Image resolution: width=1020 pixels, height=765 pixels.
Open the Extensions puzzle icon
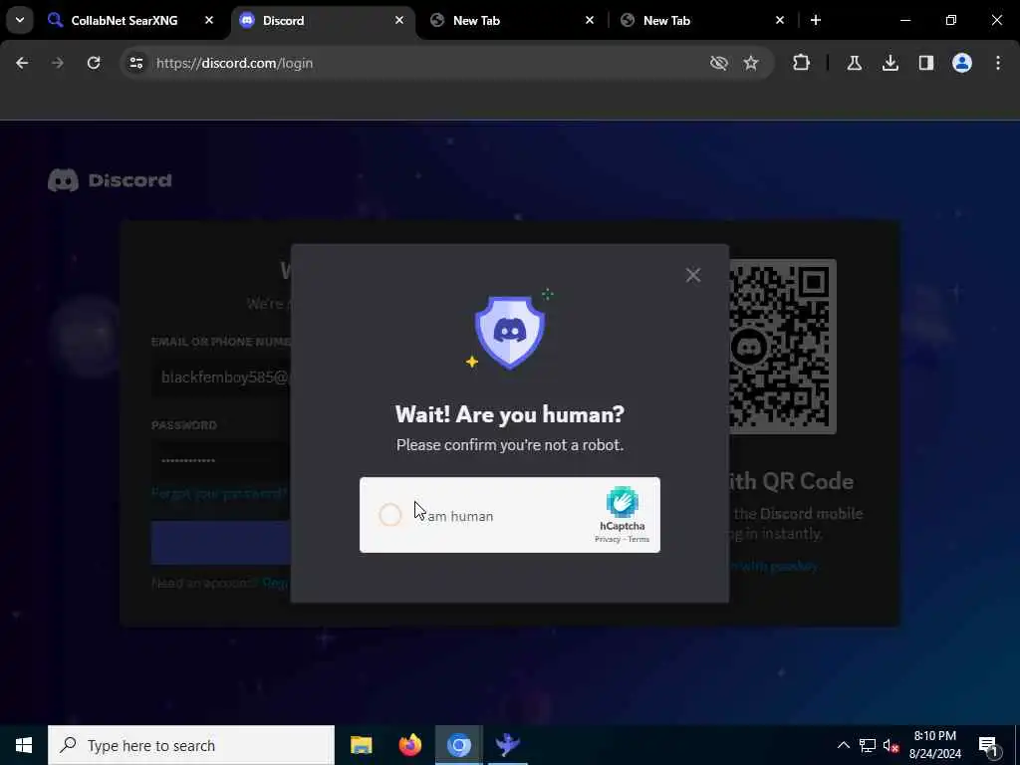pyautogui.click(x=802, y=63)
